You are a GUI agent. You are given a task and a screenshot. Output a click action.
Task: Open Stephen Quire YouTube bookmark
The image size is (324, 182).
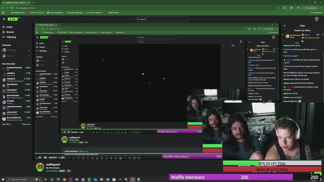(17, 12)
